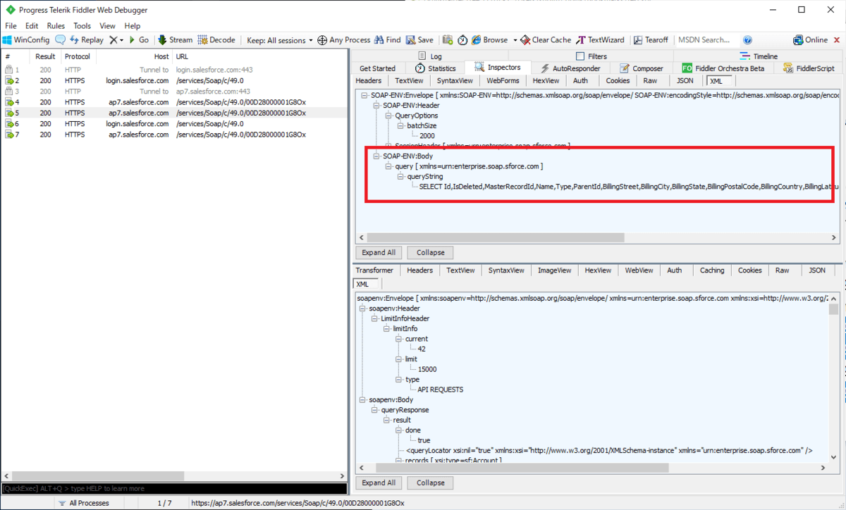Open Keep: All sessions dropdown
Viewport: 846px width, 510px height.
pos(280,40)
